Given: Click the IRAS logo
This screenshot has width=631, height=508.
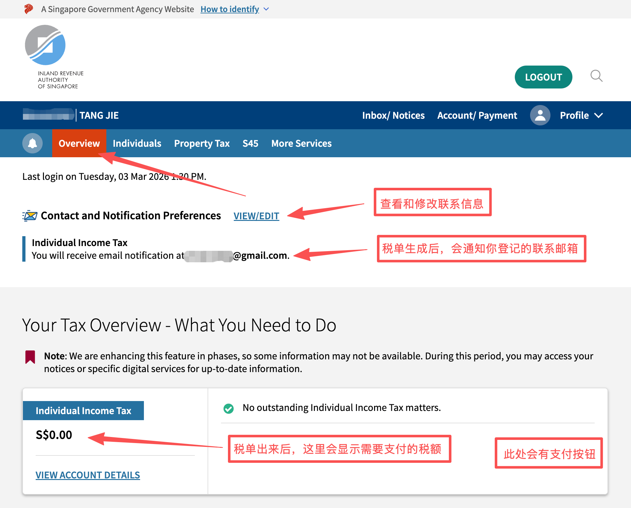Looking at the screenshot, I should 46,45.
